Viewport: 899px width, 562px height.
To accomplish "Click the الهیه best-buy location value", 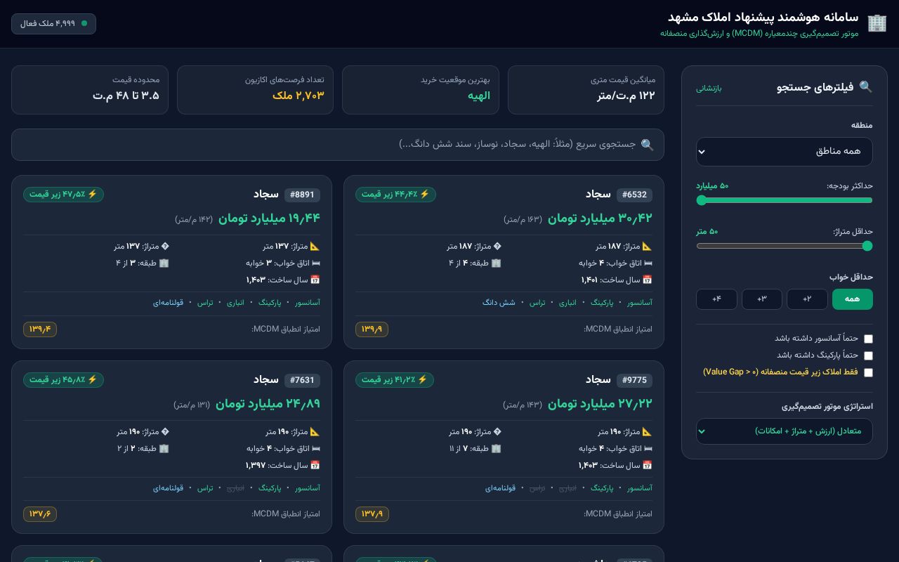I will pyautogui.click(x=479, y=96).
